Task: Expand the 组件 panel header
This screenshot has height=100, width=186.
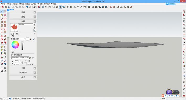Action: click(23, 12)
